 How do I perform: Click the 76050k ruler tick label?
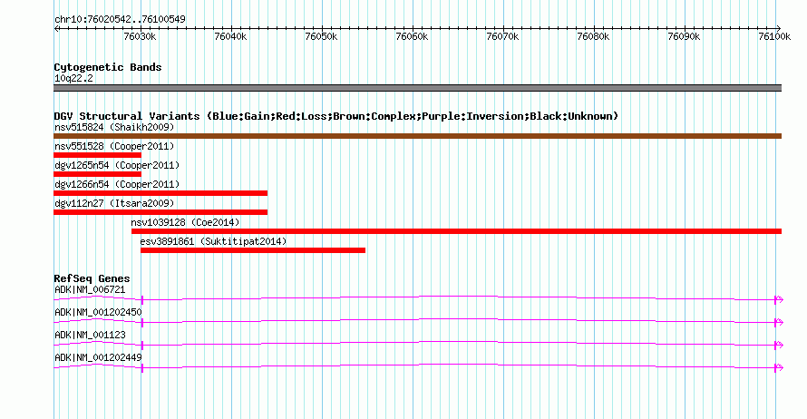click(x=321, y=36)
